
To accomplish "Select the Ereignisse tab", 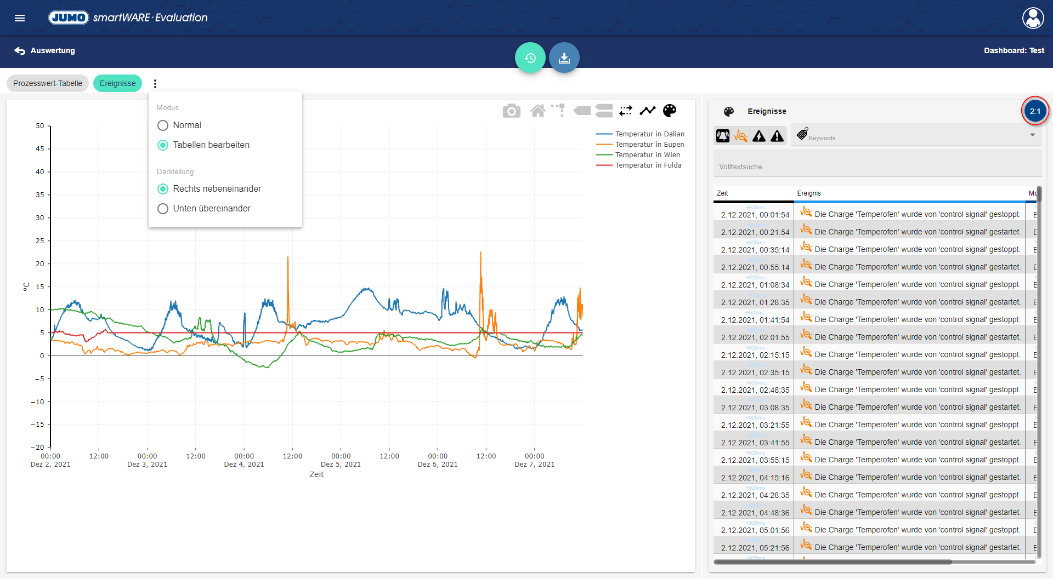I will [x=117, y=83].
